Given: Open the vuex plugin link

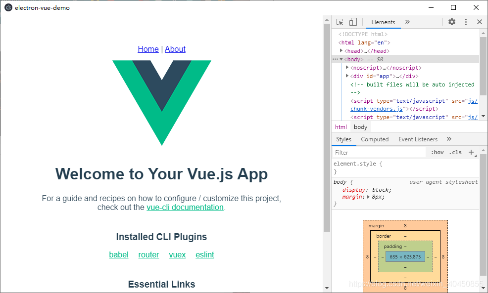Looking at the screenshot, I should click(177, 254).
